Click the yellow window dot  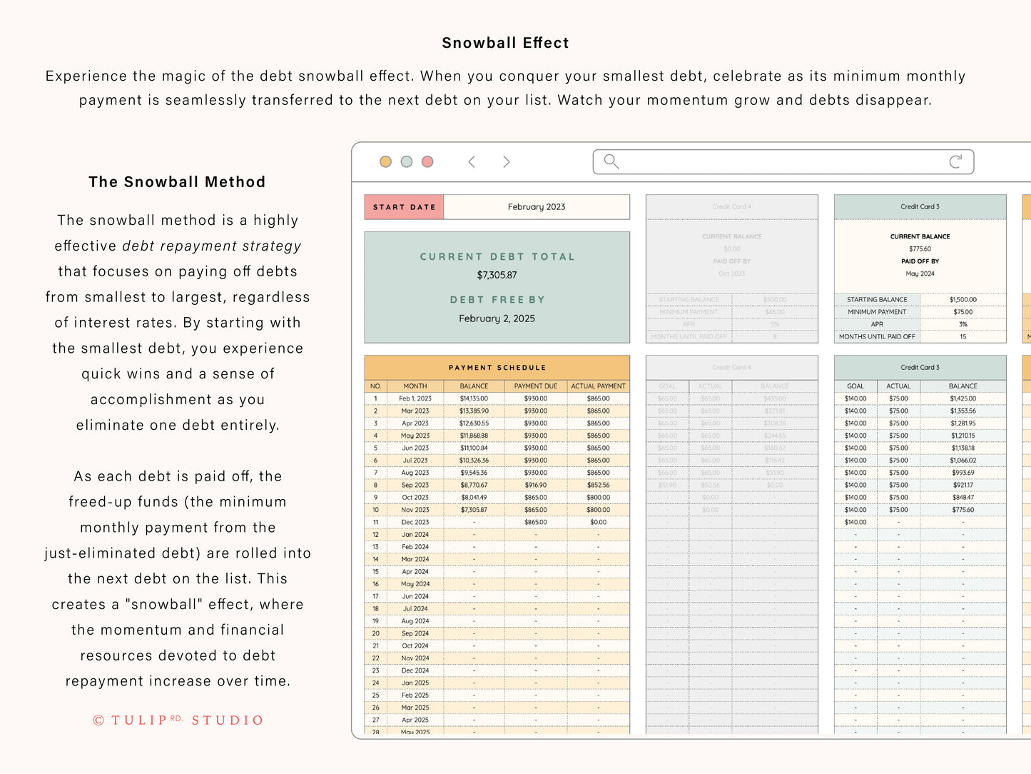[385, 162]
